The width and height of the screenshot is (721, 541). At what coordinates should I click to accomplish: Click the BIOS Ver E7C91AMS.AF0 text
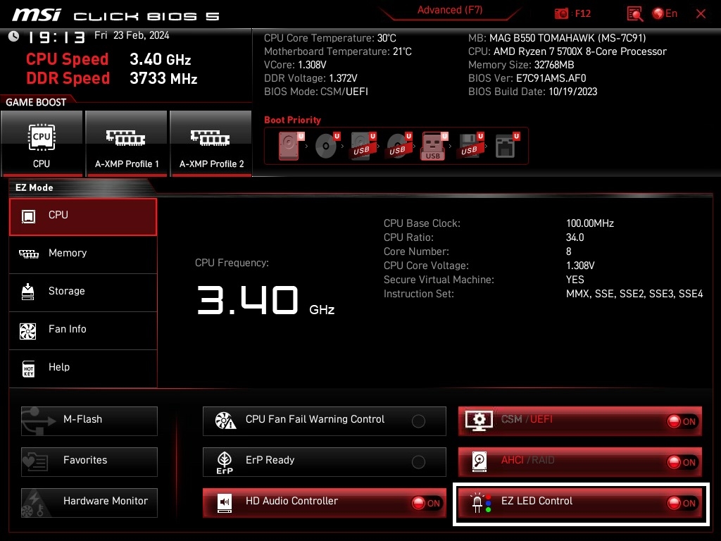(x=527, y=78)
